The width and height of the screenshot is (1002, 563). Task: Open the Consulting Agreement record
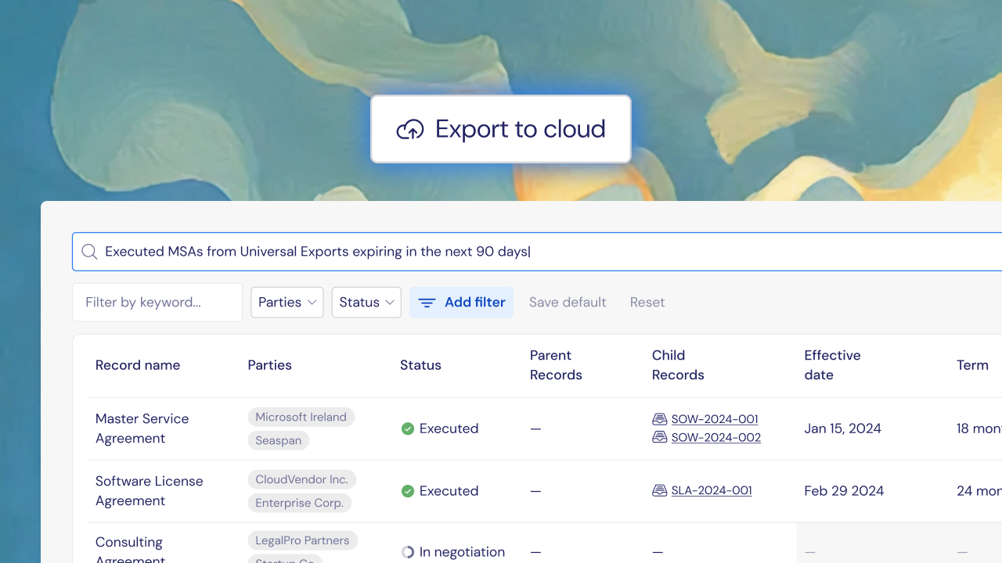130,550
